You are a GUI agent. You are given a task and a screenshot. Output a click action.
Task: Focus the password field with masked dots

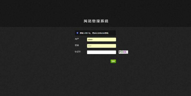pyautogui.click(x=101, y=46)
